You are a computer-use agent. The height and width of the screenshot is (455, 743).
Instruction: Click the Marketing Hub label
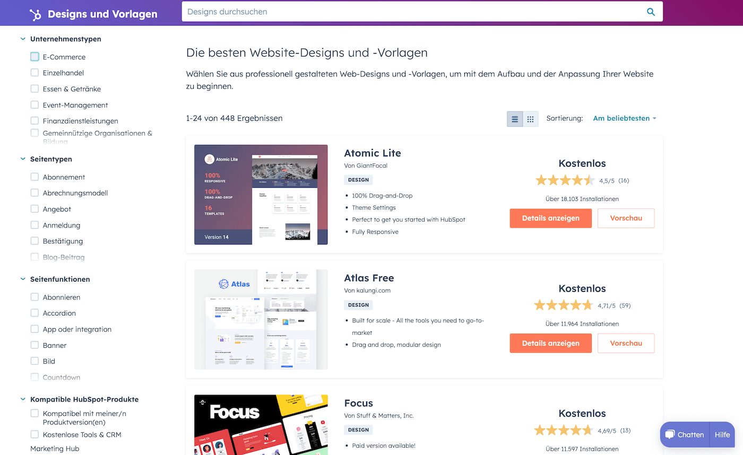[55, 449]
